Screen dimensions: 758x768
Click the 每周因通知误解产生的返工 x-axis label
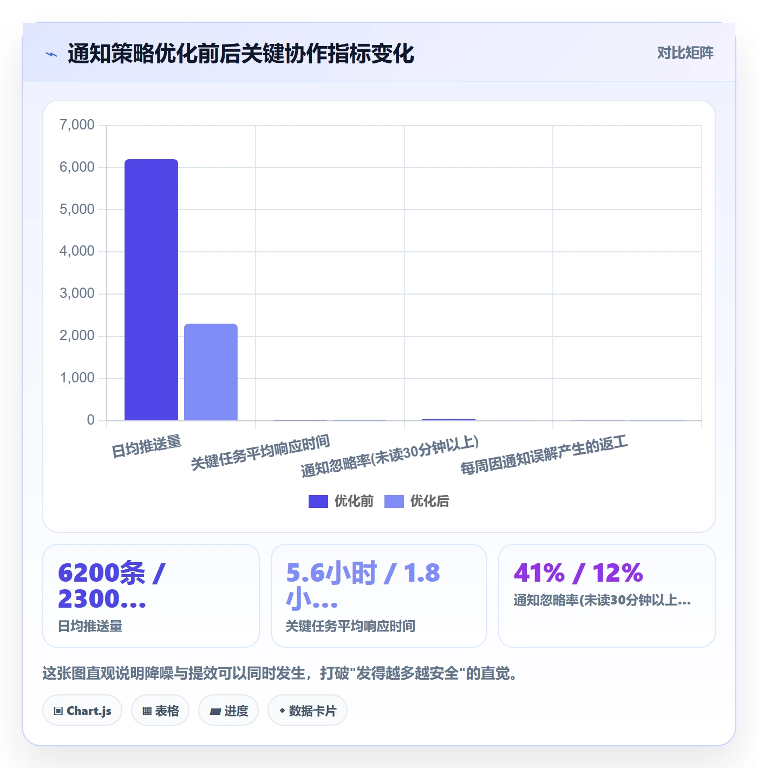point(544,455)
